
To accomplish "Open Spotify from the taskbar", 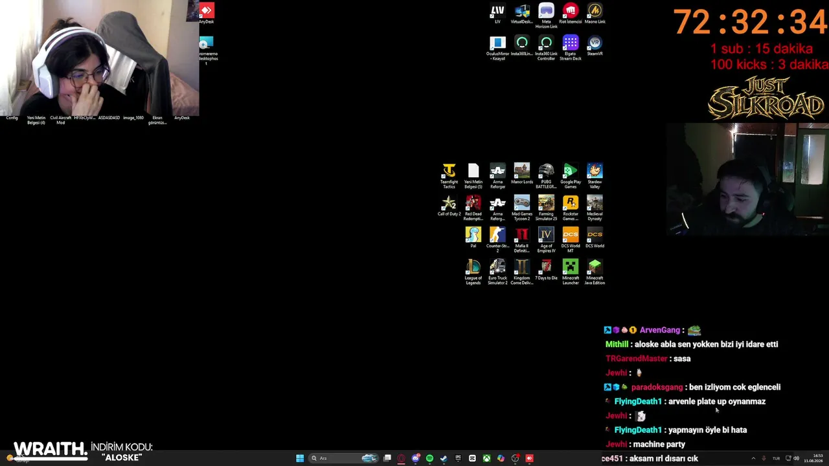I will tap(429, 458).
